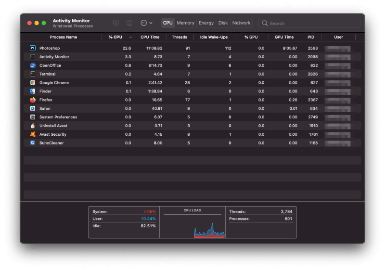The height and width of the screenshot is (270, 385).
Task: Sort by GPU Time column header
Action: coord(284,37)
